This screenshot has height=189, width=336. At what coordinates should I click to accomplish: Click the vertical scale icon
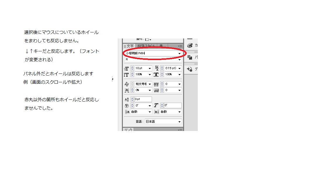pyautogui.click(x=126, y=75)
